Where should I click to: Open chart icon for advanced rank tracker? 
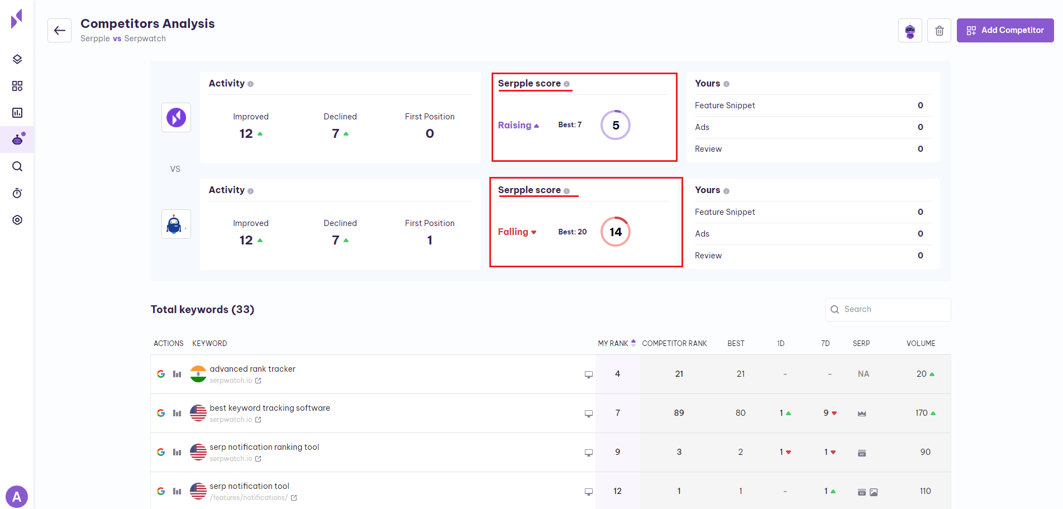click(x=177, y=374)
